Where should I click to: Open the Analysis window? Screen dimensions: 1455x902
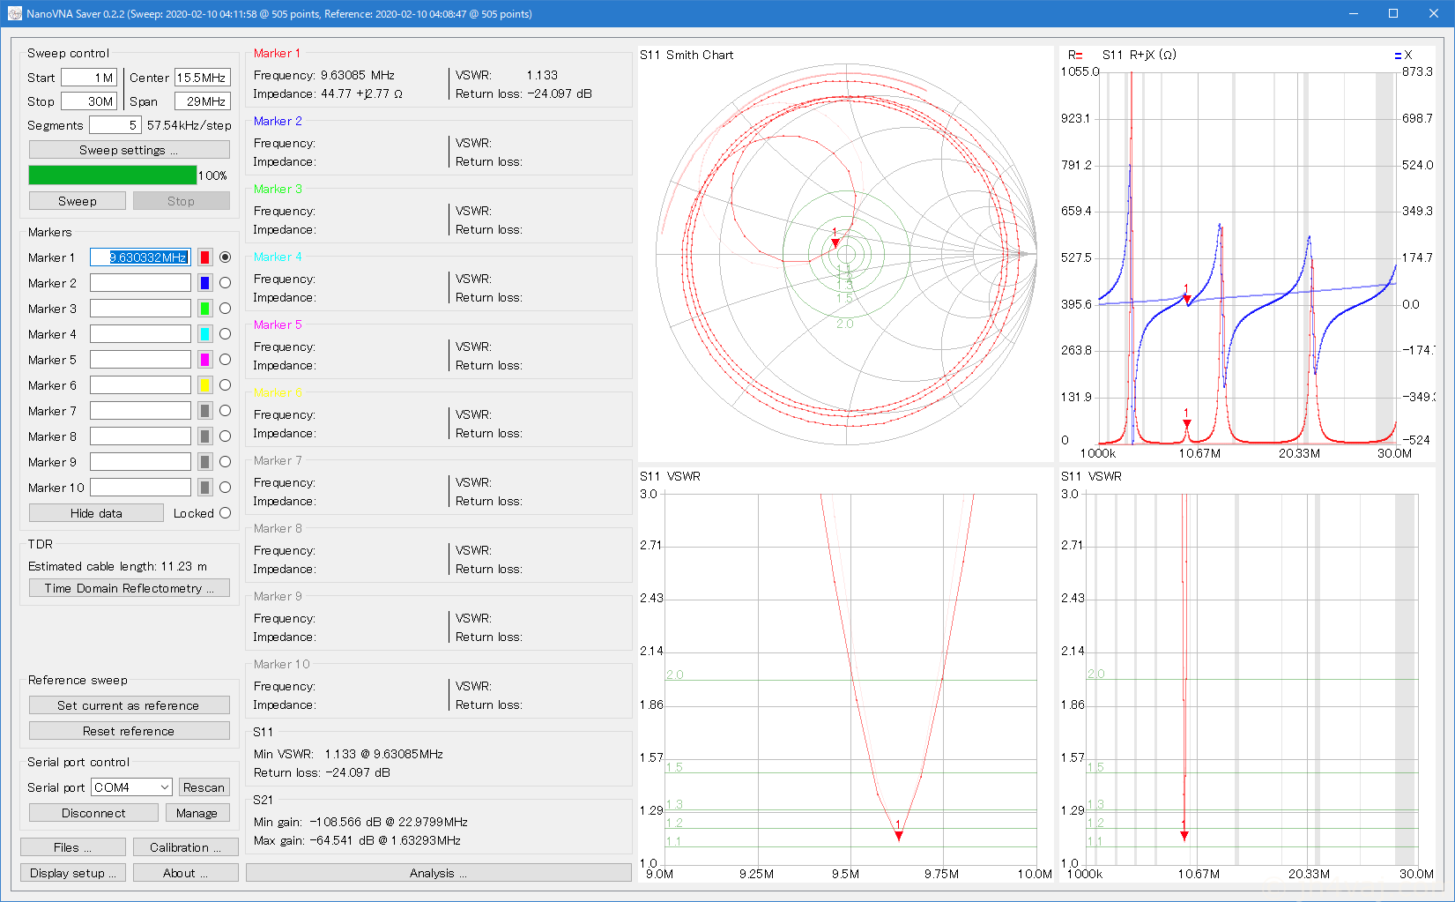pyautogui.click(x=438, y=873)
